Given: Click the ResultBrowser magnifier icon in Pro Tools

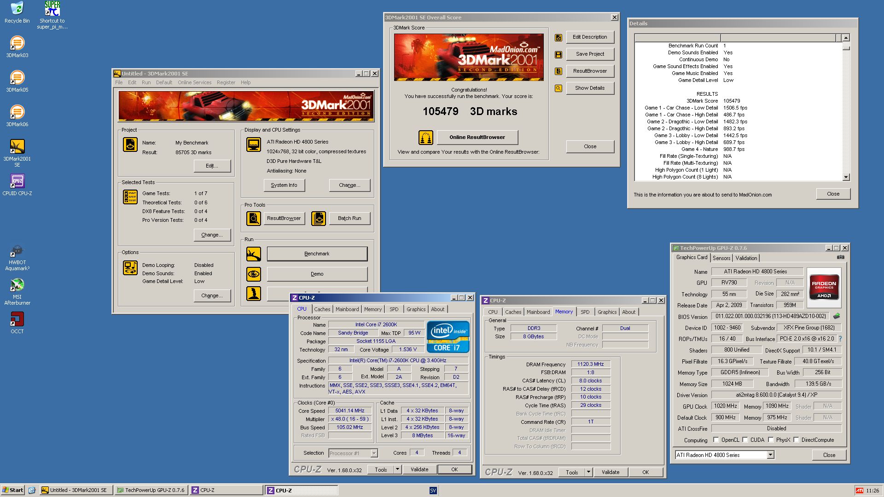Looking at the screenshot, I should [x=254, y=219].
